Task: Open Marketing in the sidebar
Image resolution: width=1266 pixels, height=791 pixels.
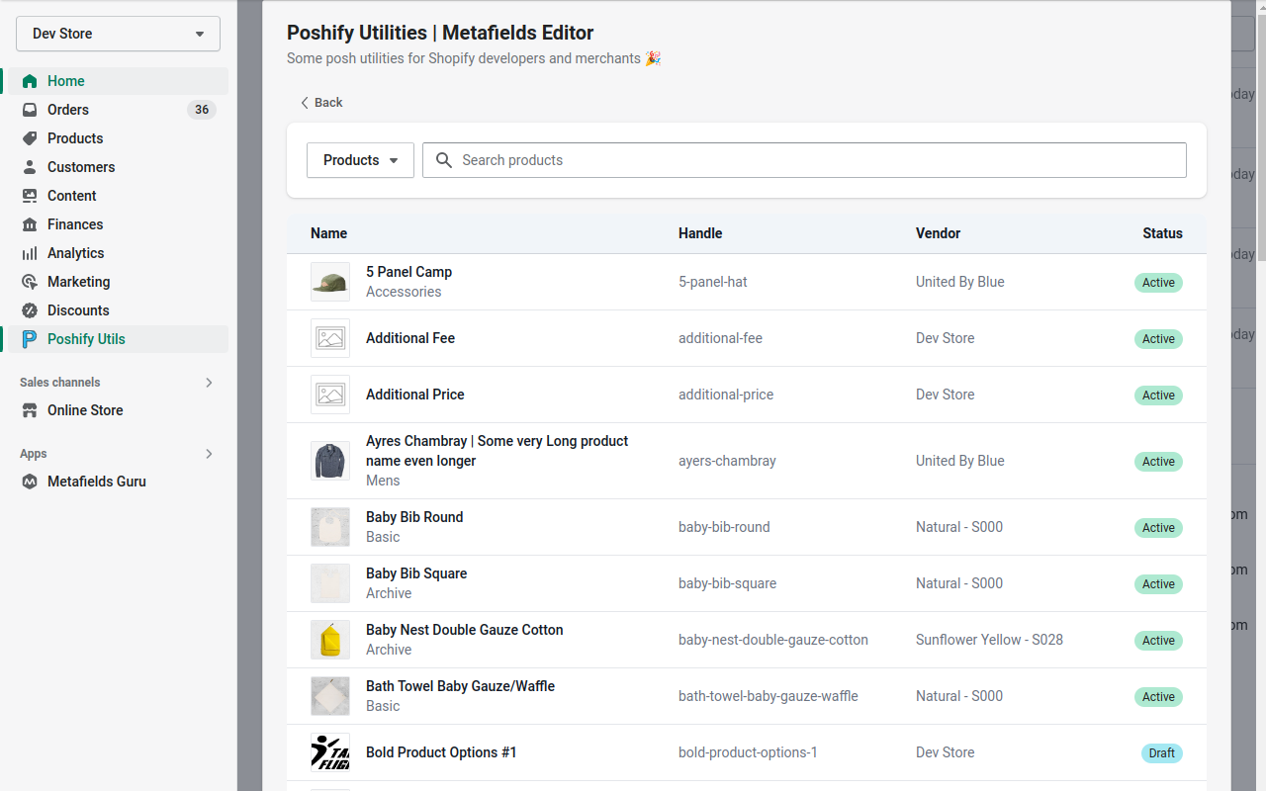Action: click(x=117, y=282)
